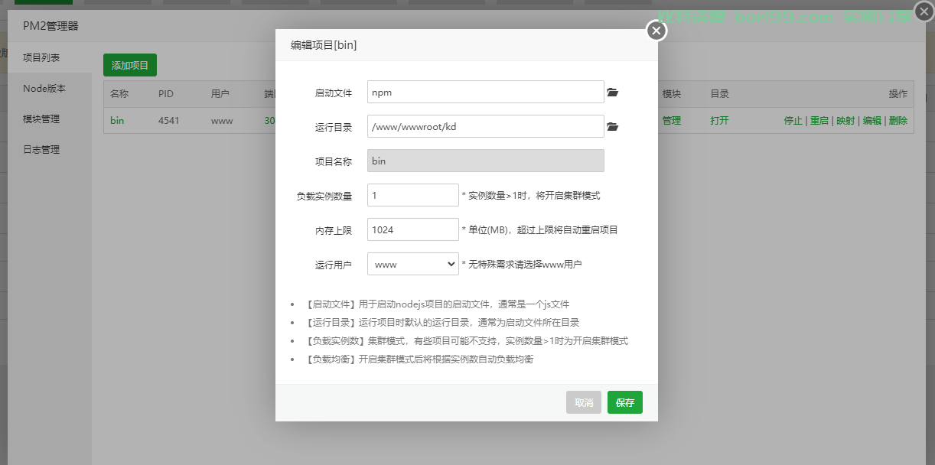
Task: Restart the bin project
Action: [x=819, y=121]
